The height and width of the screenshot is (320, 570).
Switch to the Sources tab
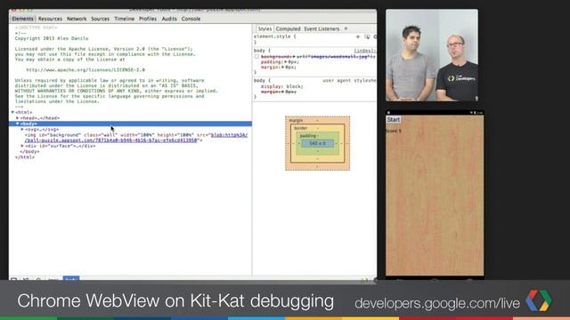(100, 19)
